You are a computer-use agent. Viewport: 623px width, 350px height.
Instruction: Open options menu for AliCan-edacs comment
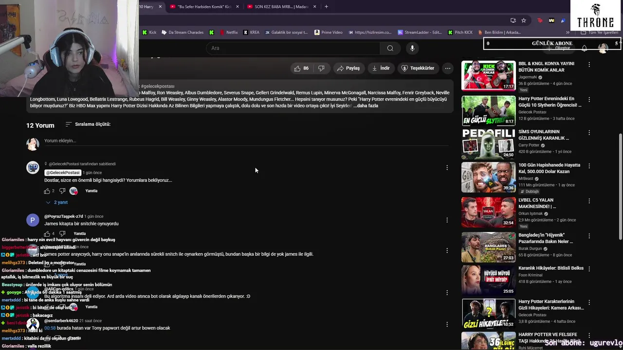pos(447,293)
